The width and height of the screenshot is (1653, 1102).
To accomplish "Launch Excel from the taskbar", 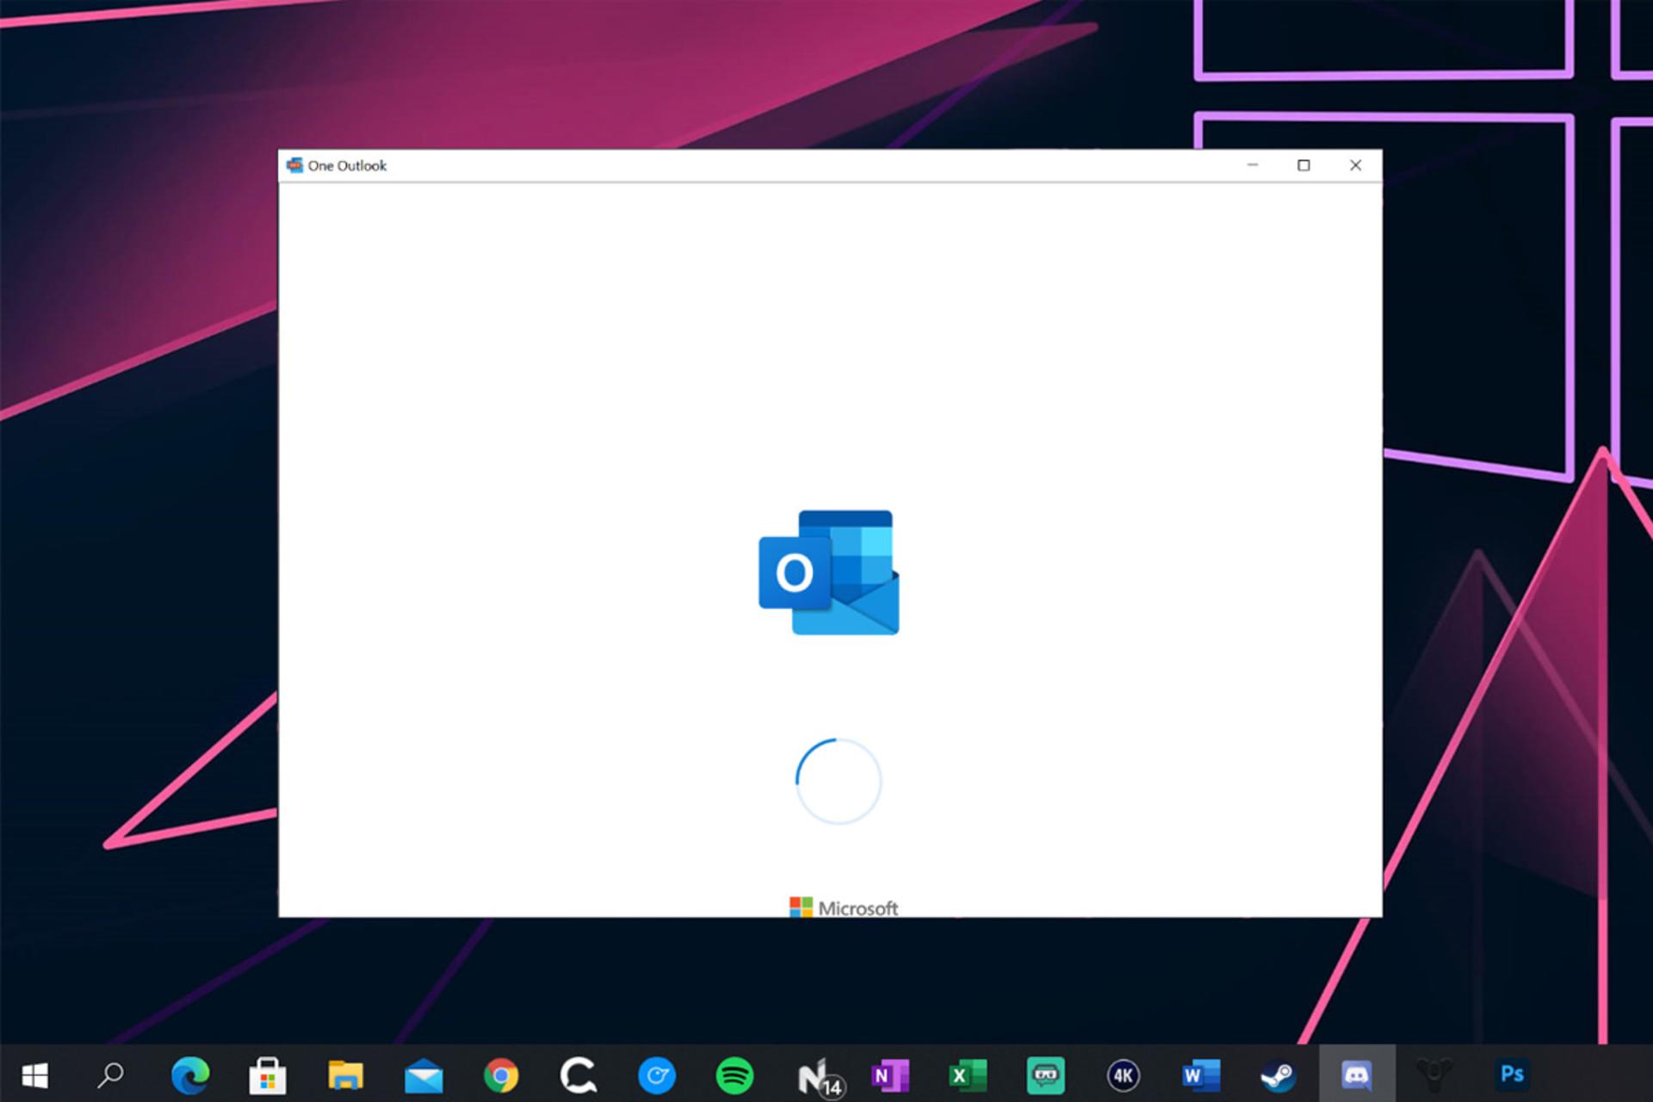I will click(968, 1074).
